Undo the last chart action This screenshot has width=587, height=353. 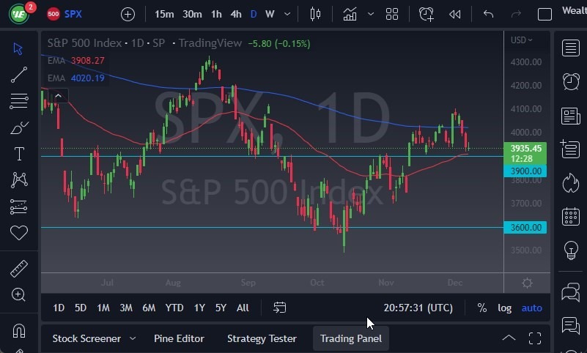coord(488,14)
